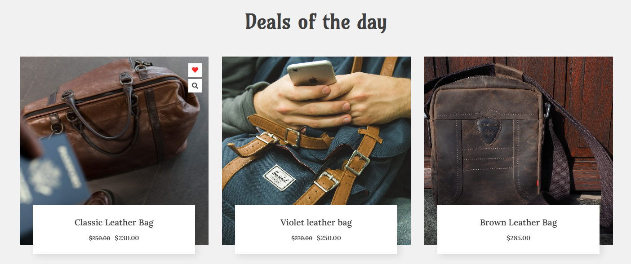Click the Deals of the day heading
631x264 pixels.
tap(316, 22)
